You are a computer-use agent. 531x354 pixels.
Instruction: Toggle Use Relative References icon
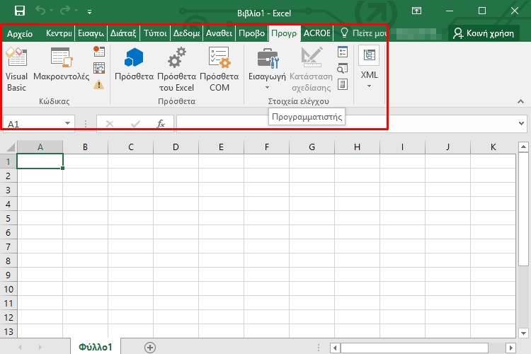coord(99,68)
